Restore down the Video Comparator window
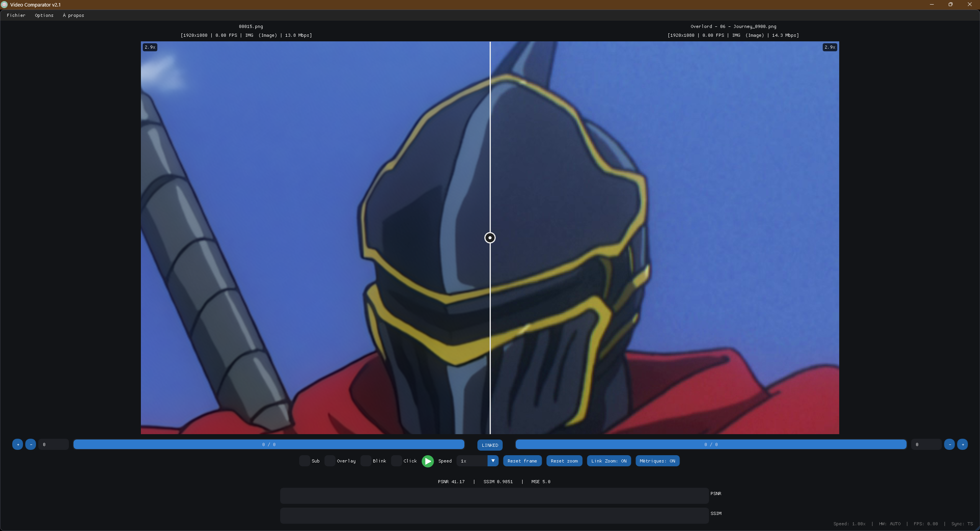The height and width of the screenshot is (531, 980). point(951,5)
